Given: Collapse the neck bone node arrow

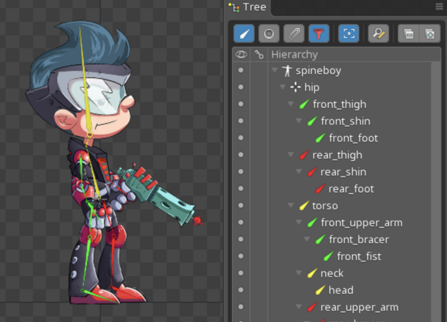Looking at the screenshot, I should [x=299, y=273].
